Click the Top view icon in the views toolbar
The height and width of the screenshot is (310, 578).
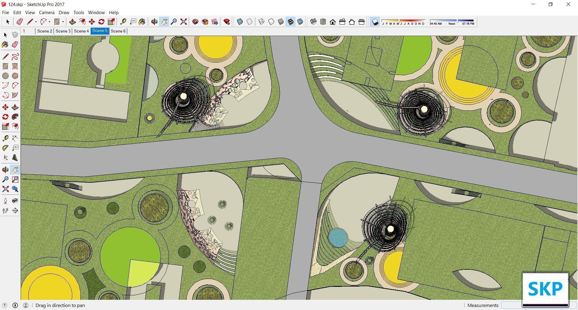(323, 22)
